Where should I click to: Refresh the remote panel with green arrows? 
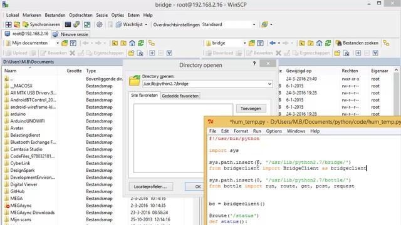tap(328, 43)
